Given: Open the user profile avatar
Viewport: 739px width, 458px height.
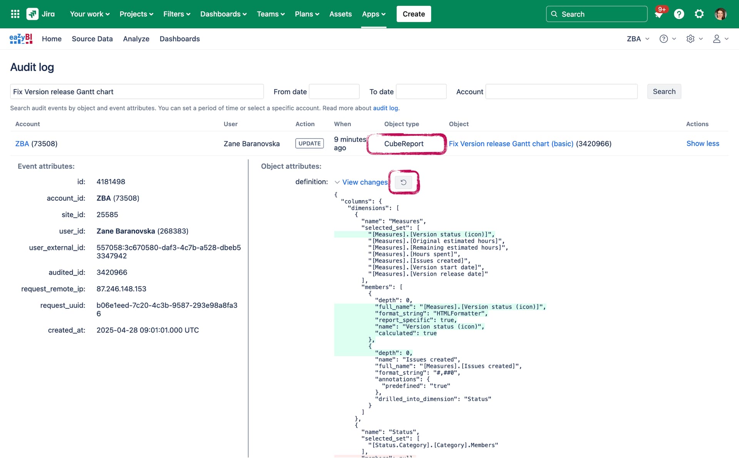Looking at the screenshot, I should pyautogui.click(x=721, y=14).
